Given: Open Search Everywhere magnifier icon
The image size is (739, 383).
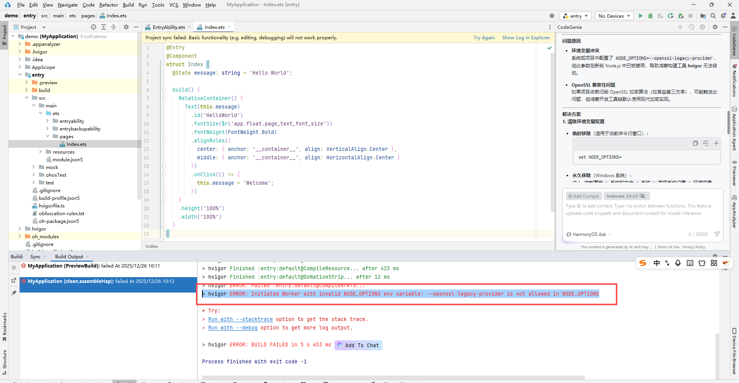Looking at the screenshot, I should 713,16.
